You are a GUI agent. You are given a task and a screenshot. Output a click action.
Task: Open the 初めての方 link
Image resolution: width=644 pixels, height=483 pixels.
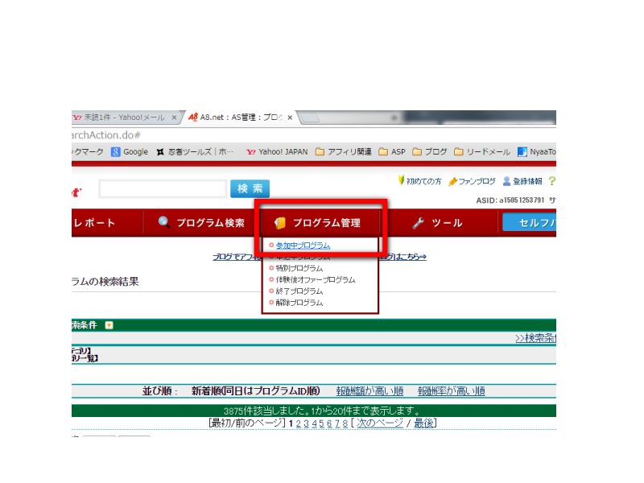coord(419,181)
